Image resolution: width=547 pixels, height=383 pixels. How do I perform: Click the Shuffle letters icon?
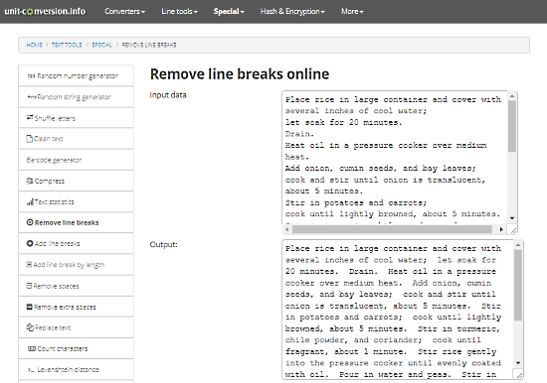click(30, 118)
